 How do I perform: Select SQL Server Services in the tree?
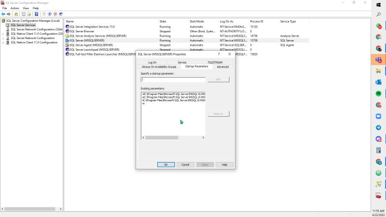23,25
